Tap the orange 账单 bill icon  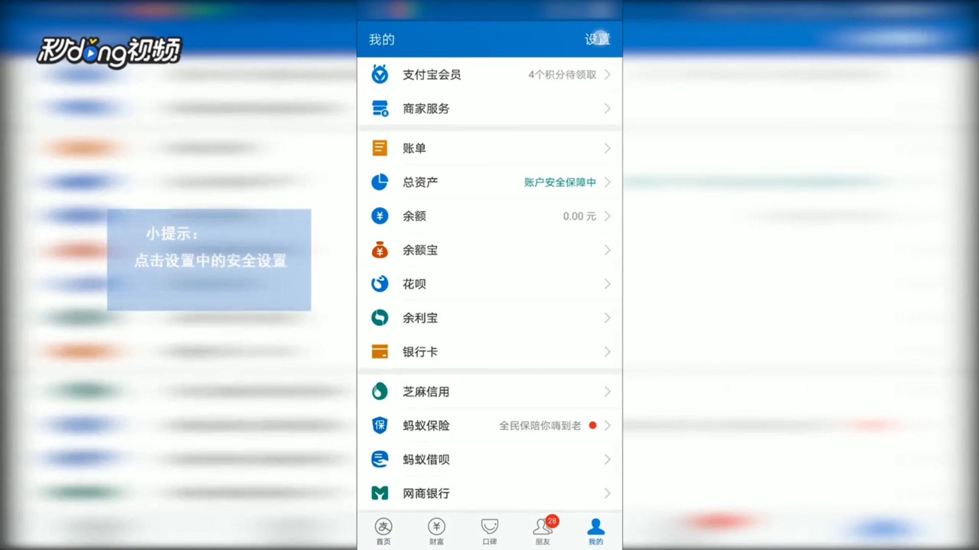pos(380,148)
